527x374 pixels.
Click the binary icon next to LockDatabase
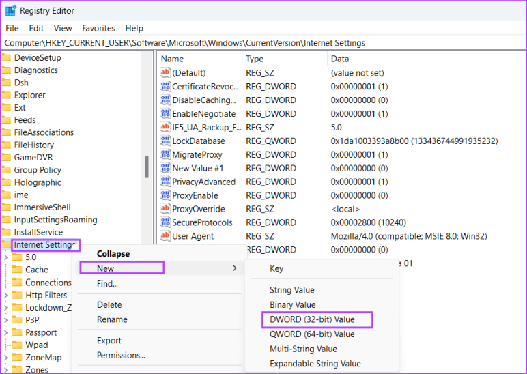[x=165, y=141]
